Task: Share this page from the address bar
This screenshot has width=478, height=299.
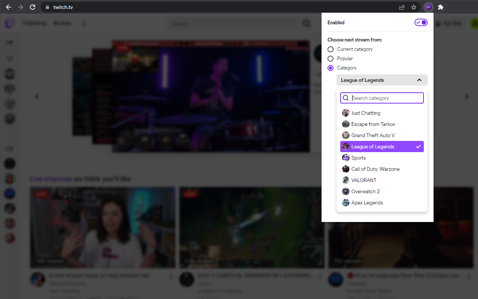Action: [x=402, y=7]
